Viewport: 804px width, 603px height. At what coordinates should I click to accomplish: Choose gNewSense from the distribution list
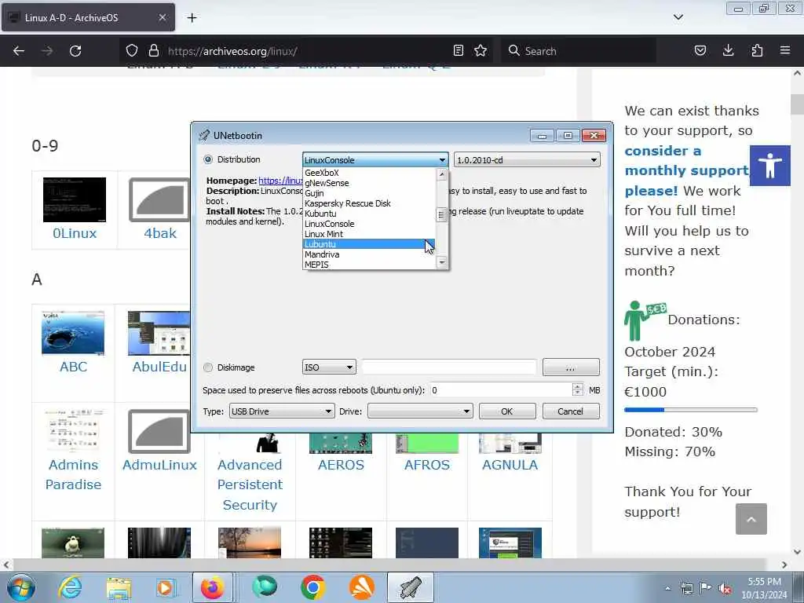click(x=369, y=183)
